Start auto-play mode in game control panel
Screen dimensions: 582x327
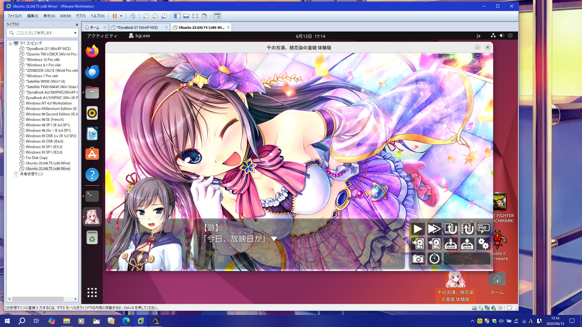[x=418, y=229]
